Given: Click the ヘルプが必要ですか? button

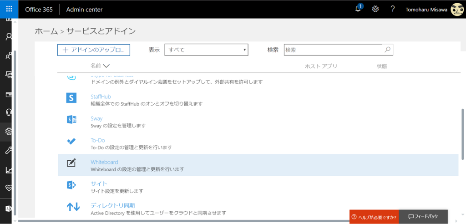Looking at the screenshot, I should point(374,217).
